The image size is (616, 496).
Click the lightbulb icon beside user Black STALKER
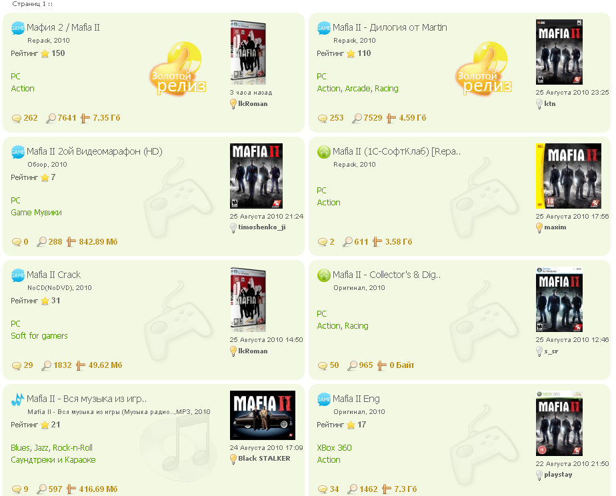[233, 459]
